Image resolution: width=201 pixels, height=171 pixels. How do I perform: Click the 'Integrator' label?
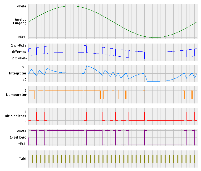[x=18, y=73]
